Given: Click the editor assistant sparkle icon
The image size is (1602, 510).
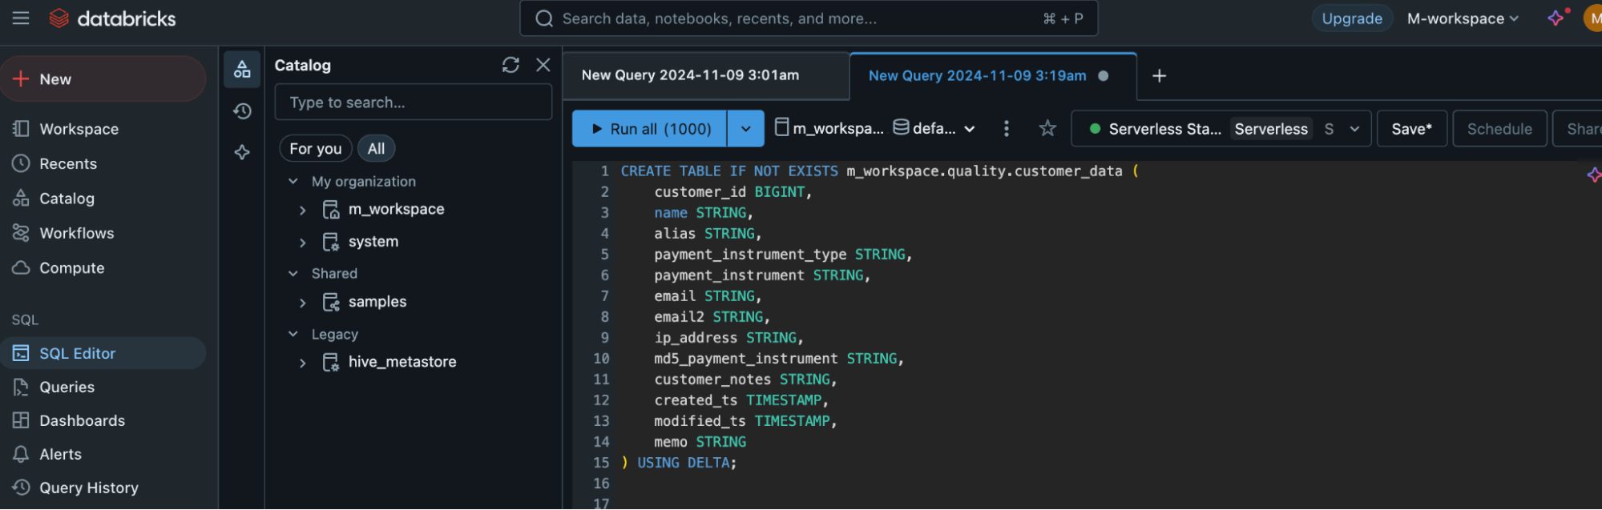Looking at the screenshot, I should [x=1594, y=175].
